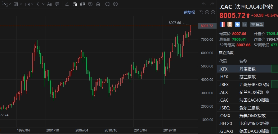Screen dimensions: 278x134
Task: Zoom in chart with plus button
Action: coord(213,12)
